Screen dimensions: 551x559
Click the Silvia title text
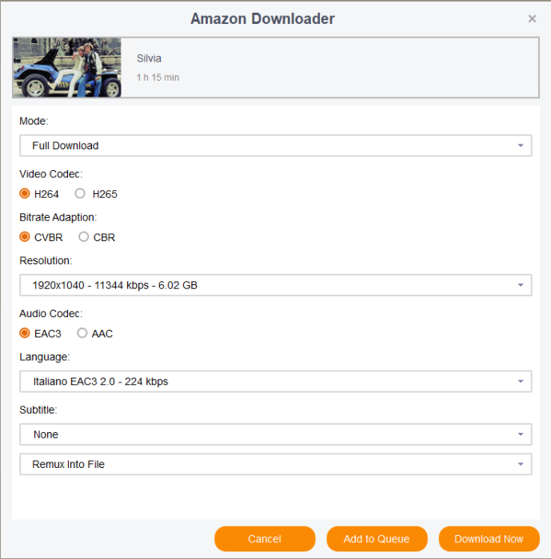click(x=149, y=58)
